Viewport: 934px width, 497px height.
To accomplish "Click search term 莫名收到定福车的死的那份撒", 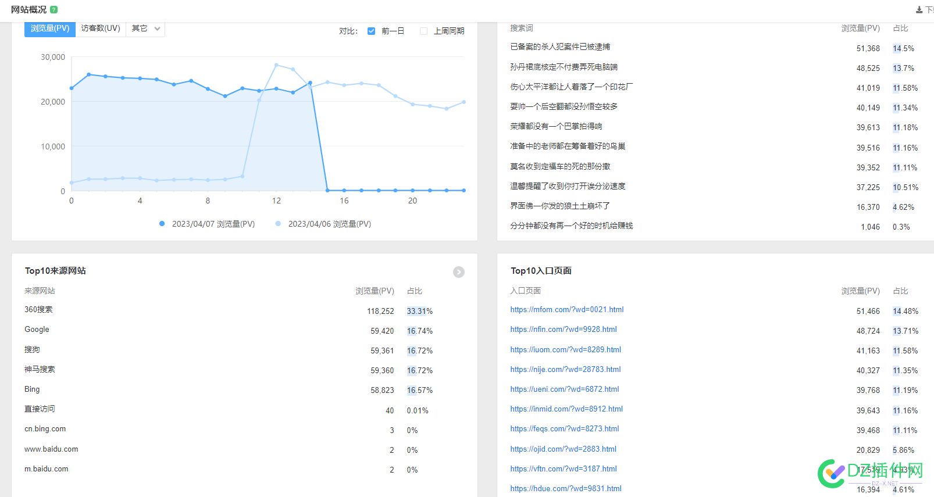I will (560, 167).
